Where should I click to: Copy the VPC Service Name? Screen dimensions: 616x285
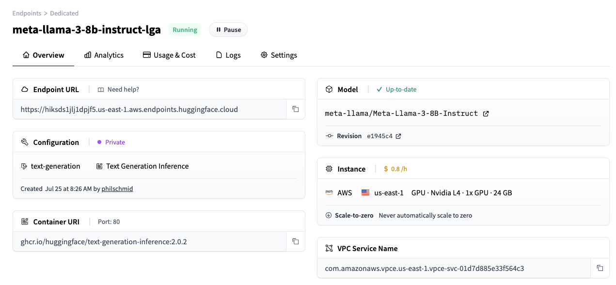click(600, 268)
